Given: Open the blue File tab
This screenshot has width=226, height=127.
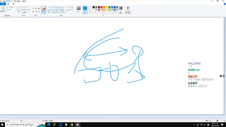Looking at the screenshot, I should click(x=3, y=4).
